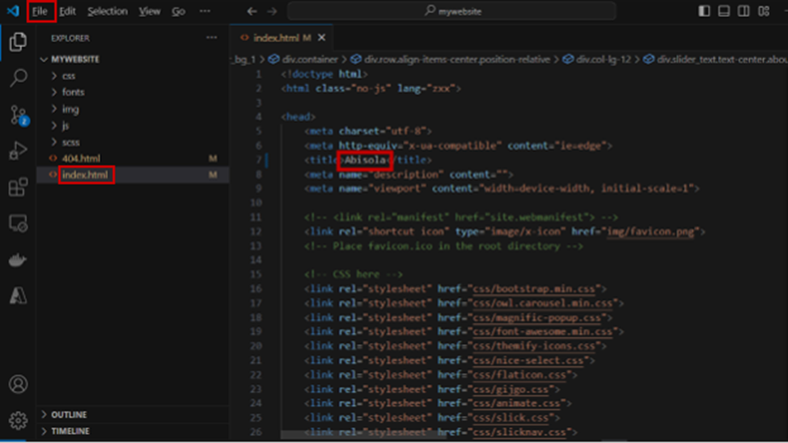This screenshot has height=443, width=788.
Task: Toggle the secondary side bar layout button
Action: pos(743,11)
